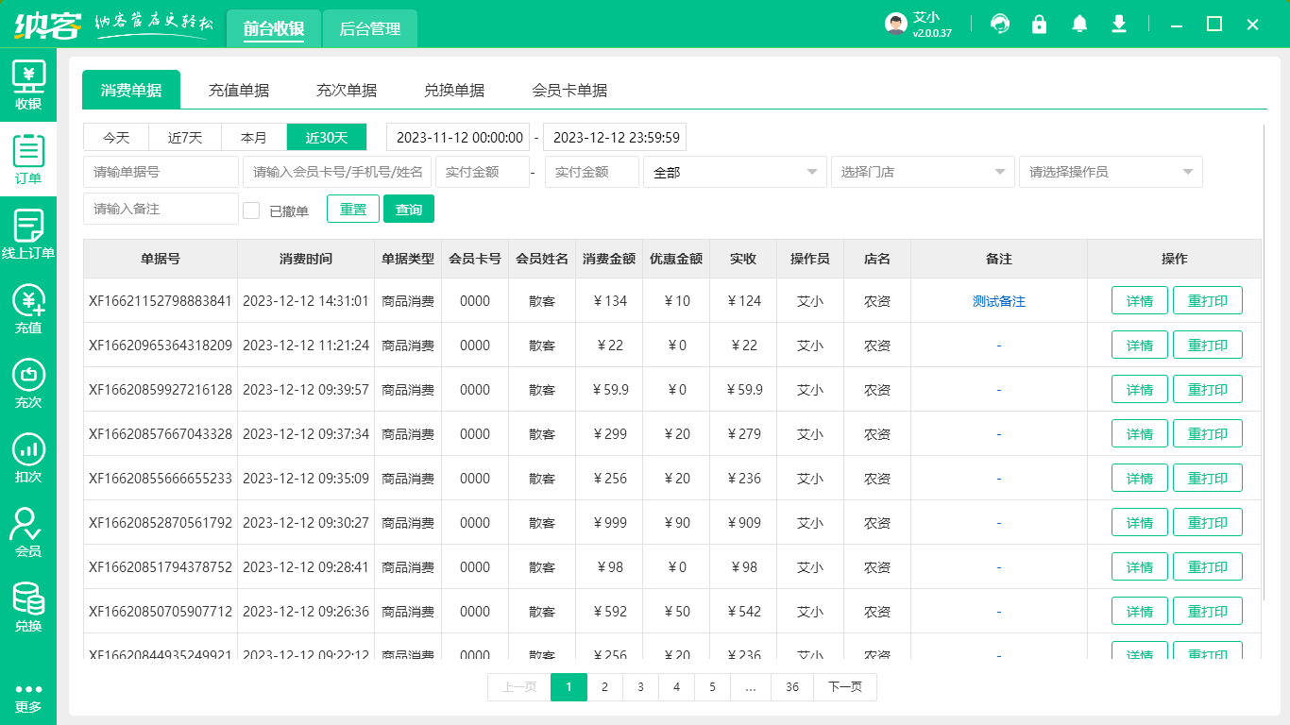Image resolution: width=1290 pixels, height=725 pixels.
Task: Click the pagination ellipsis button
Action: pyautogui.click(x=751, y=687)
